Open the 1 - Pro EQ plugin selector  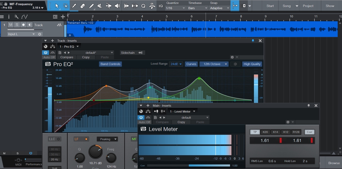tap(69, 47)
